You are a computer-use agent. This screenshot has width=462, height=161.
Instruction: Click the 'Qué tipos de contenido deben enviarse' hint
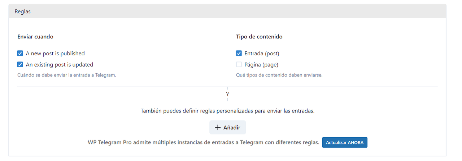(x=279, y=75)
